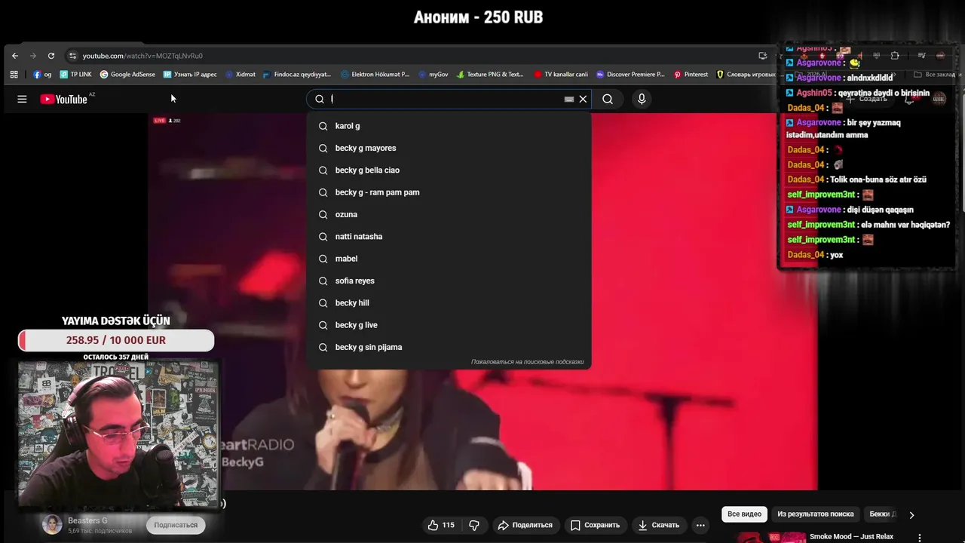Select the 'becky hill' suggestion
Screen dimensions: 965x543
click(x=449, y=303)
